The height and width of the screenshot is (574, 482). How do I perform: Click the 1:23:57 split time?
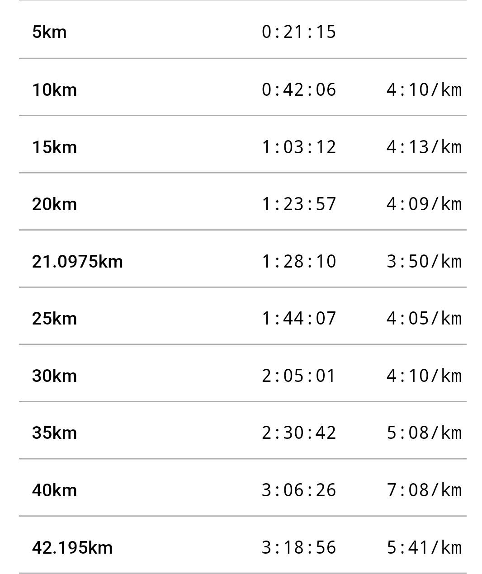tap(299, 204)
